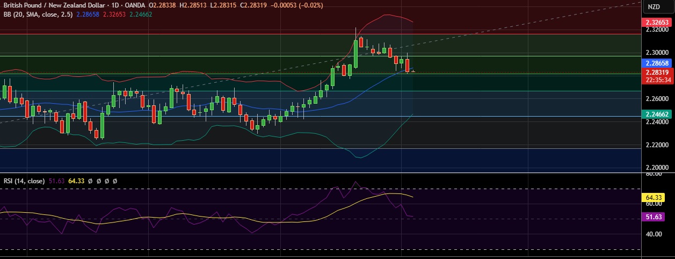The width and height of the screenshot is (675, 259).
Task: Click the red 2.32653 upper band price label
Action: click(x=657, y=23)
